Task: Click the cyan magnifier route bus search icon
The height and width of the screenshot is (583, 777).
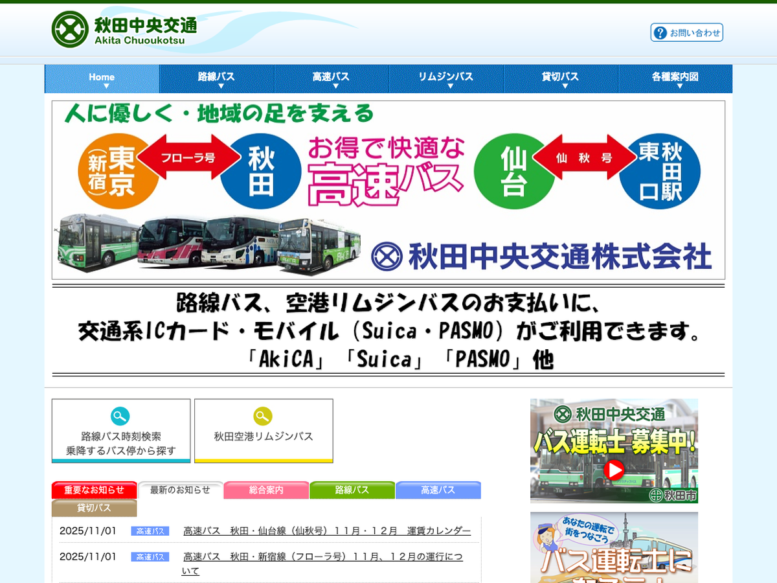Action: 120,416
